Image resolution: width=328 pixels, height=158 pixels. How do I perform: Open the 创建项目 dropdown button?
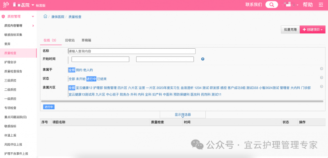pos(312,29)
